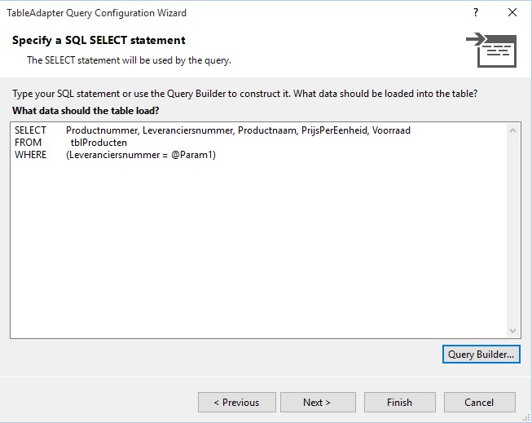Cancel the query configuration wizard
The height and width of the screenshot is (423, 532).
pyautogui.click(x=479, y=403)
